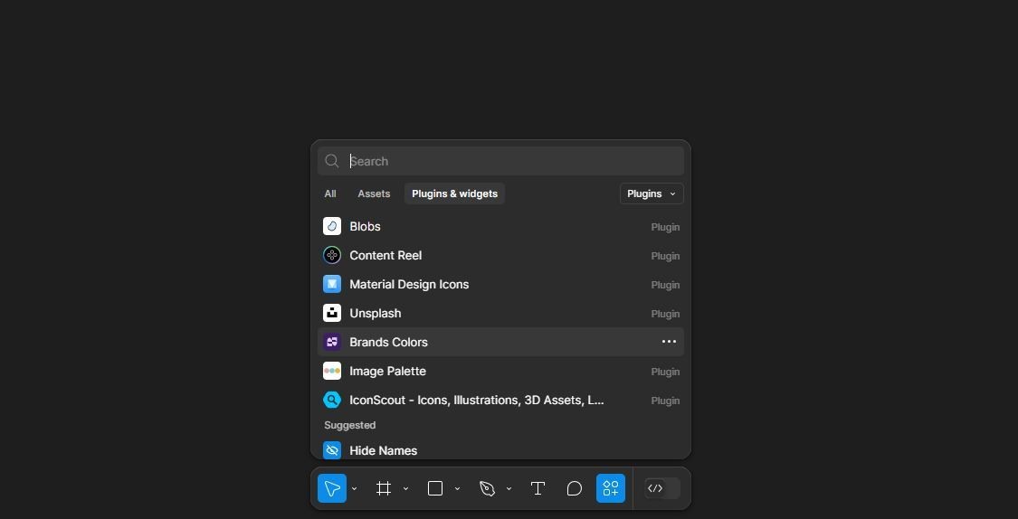Select the Unsplash text entry
This screenshot has height=519, width=1018.
click(376, 313)
